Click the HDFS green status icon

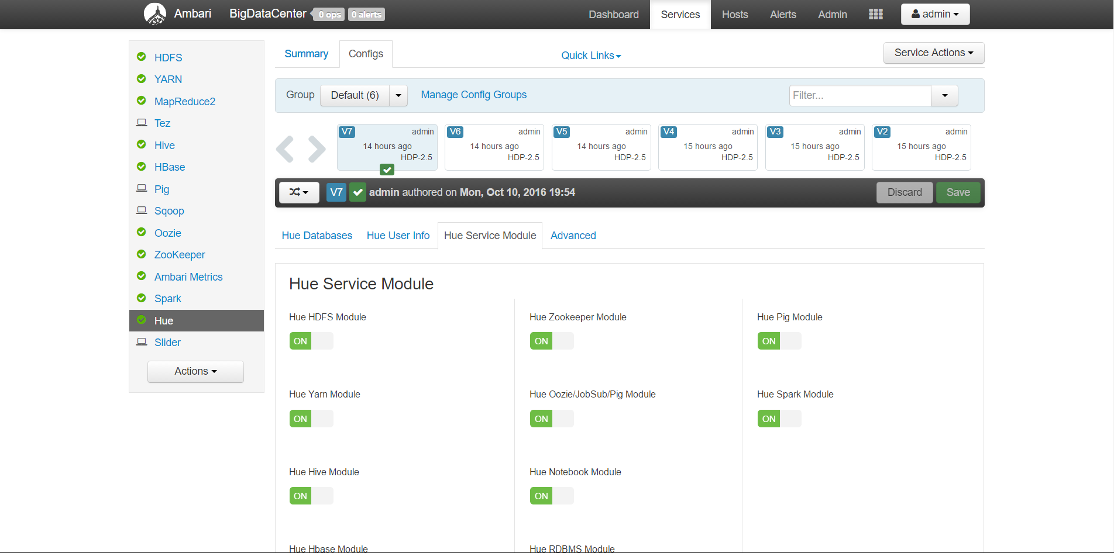click(x=141, y=57)
